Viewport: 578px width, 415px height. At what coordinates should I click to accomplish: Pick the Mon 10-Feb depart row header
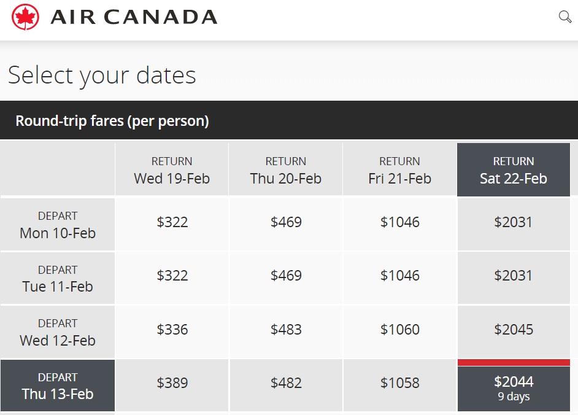point(58,224)
